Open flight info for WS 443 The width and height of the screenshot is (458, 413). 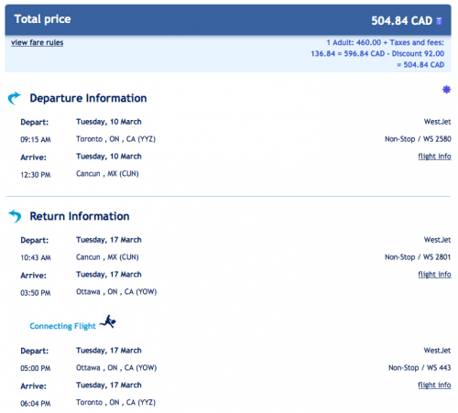434,385
